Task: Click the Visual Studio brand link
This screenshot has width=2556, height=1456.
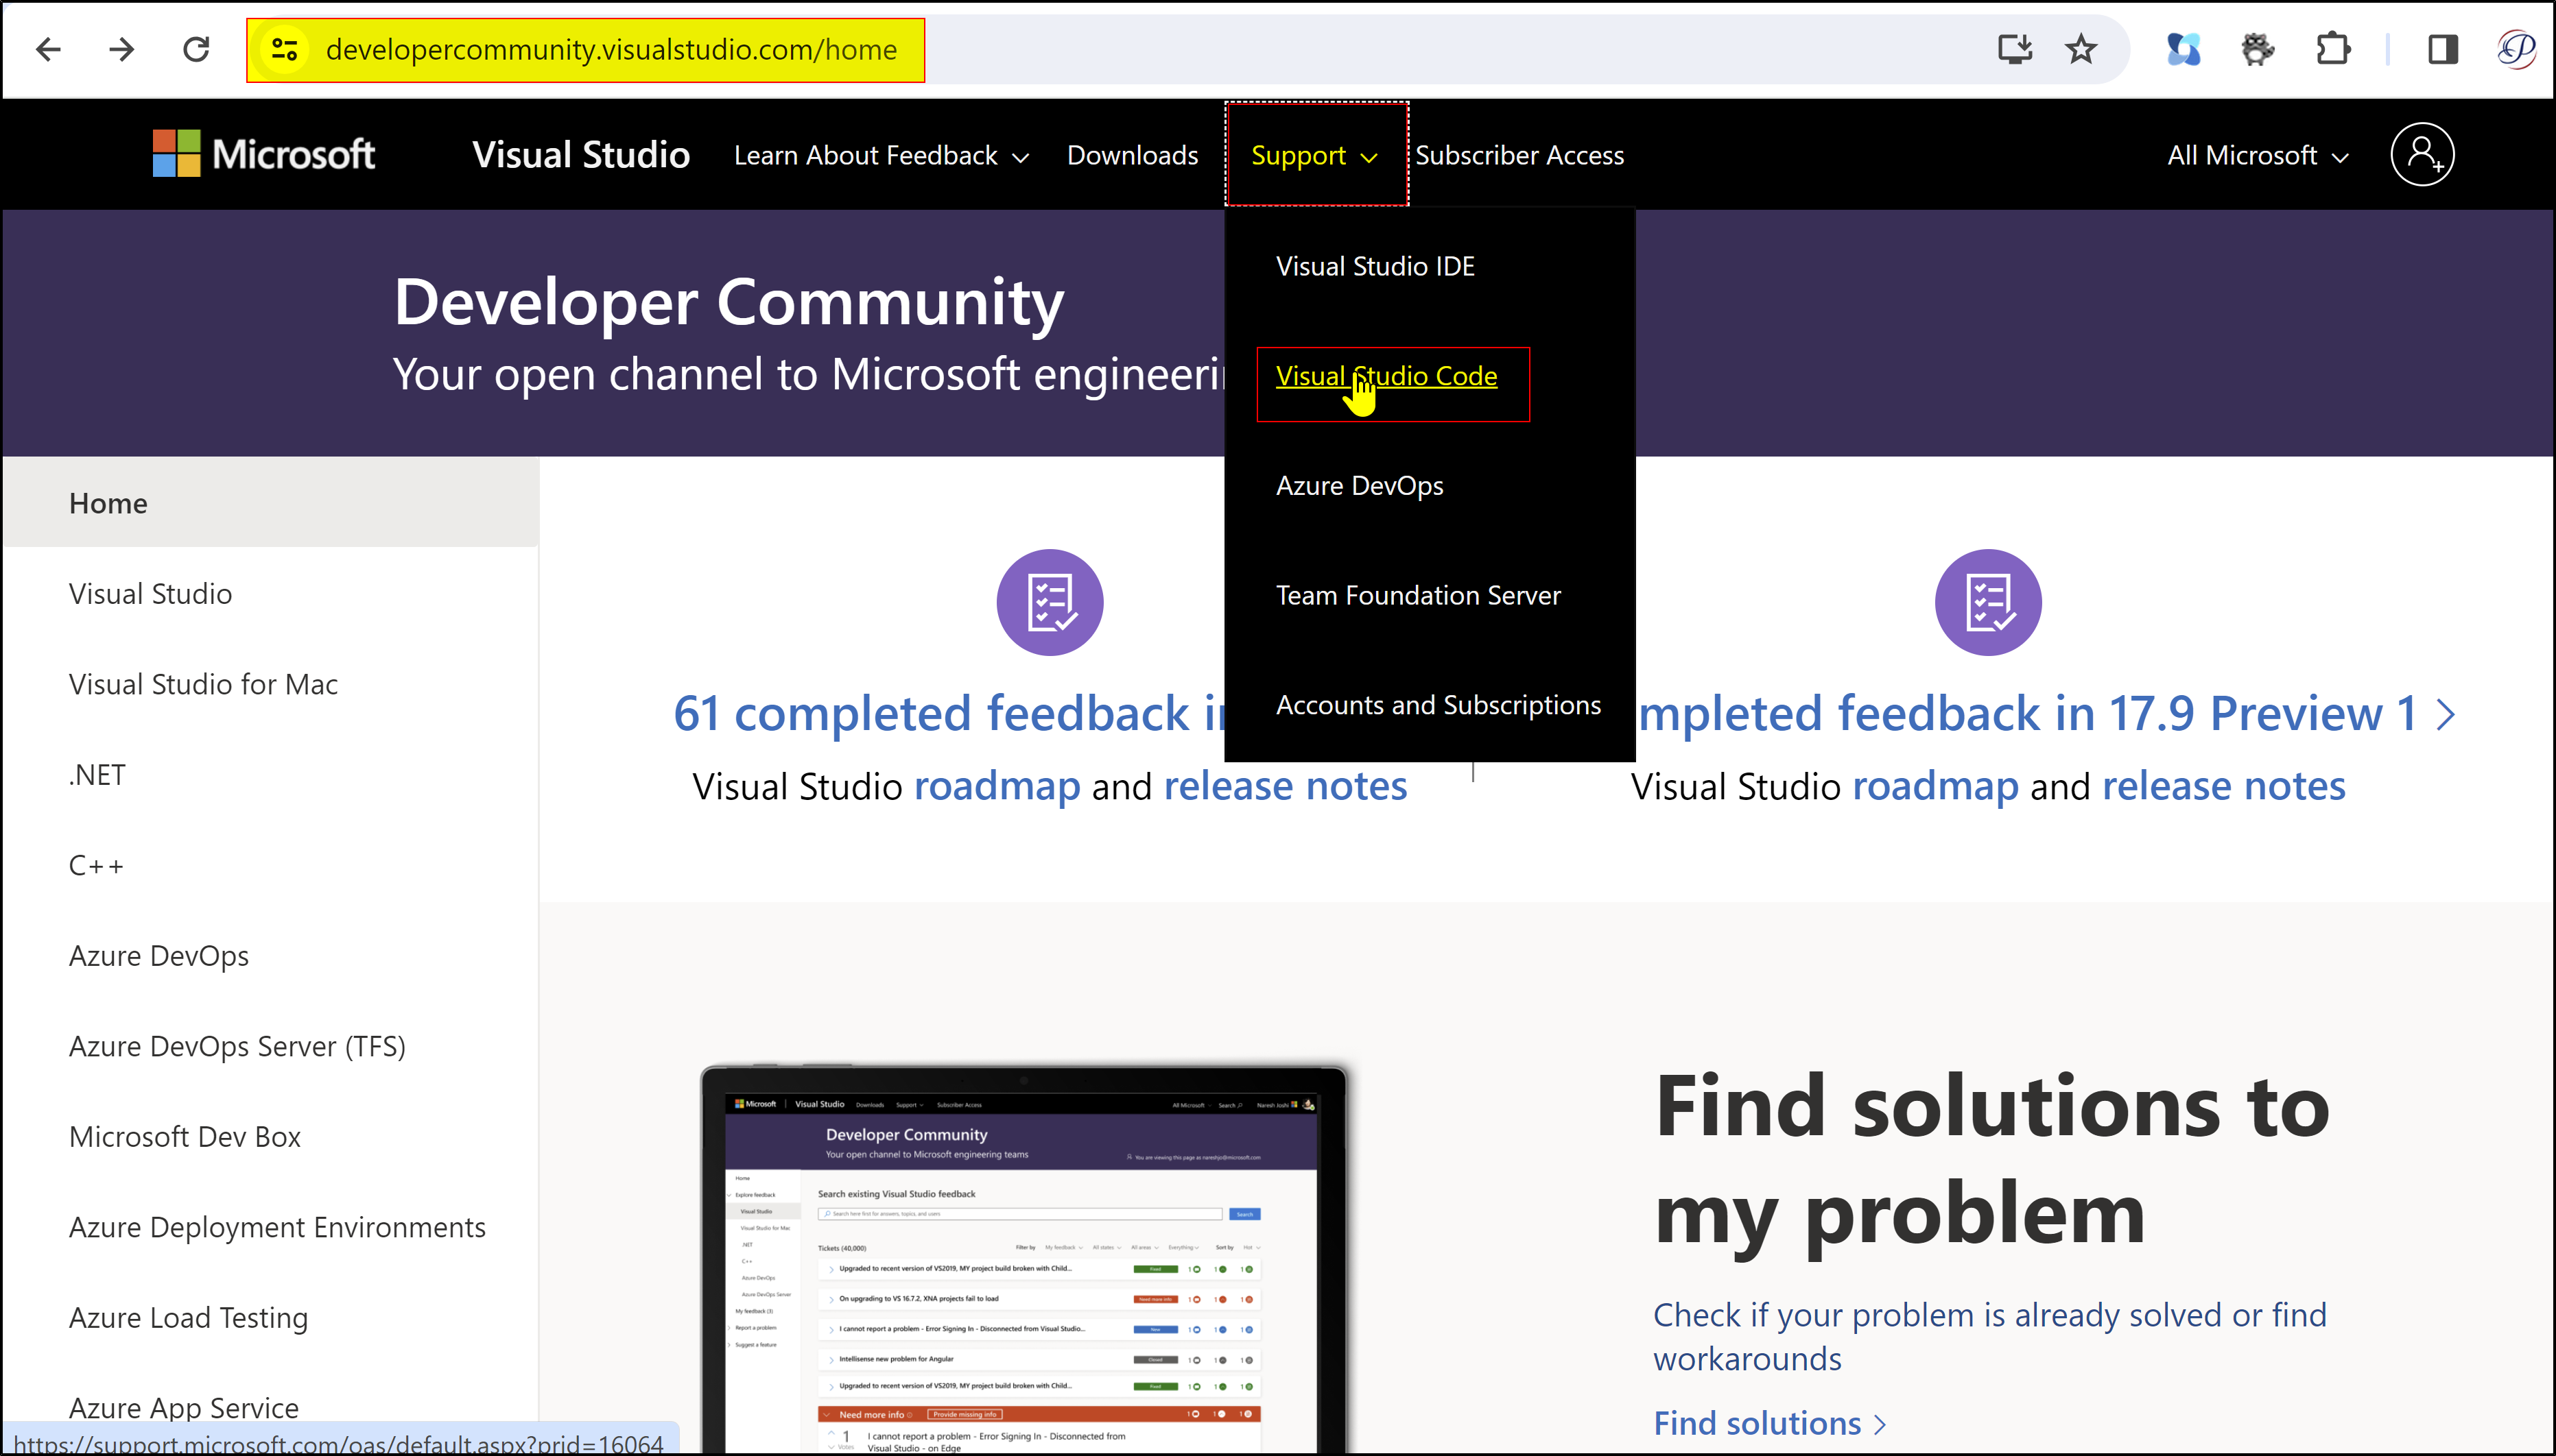Action: [x=581, y=154]
